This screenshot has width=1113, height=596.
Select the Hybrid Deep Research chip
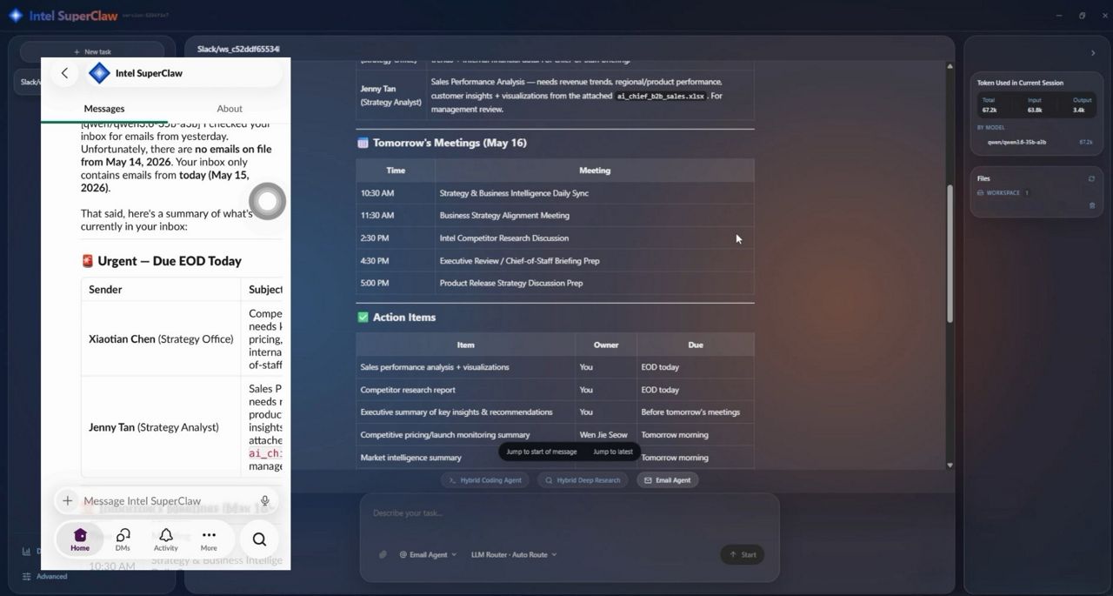click(583, 479)
